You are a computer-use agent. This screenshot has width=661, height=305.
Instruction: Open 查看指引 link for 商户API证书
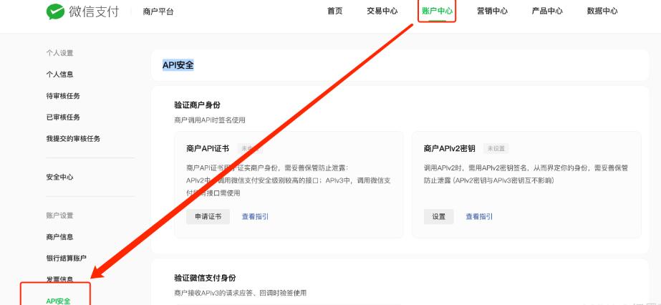(255, 216)
